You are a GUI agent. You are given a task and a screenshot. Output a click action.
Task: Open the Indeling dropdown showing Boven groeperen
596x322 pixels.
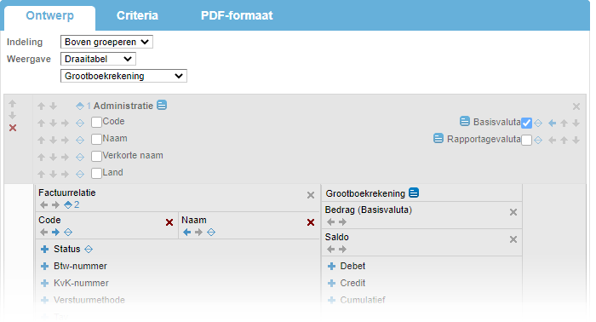pyautogui.click(x=106, y=42)
